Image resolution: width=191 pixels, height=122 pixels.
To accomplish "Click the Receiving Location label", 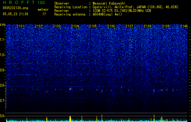I will pyautogui.click(x=71, y=7).
